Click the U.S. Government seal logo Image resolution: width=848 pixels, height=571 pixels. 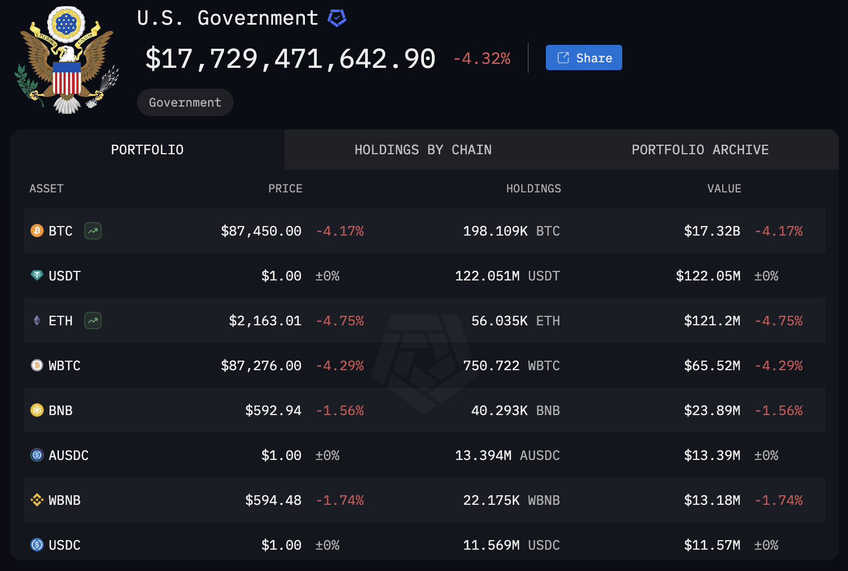(x=67, y=60)
